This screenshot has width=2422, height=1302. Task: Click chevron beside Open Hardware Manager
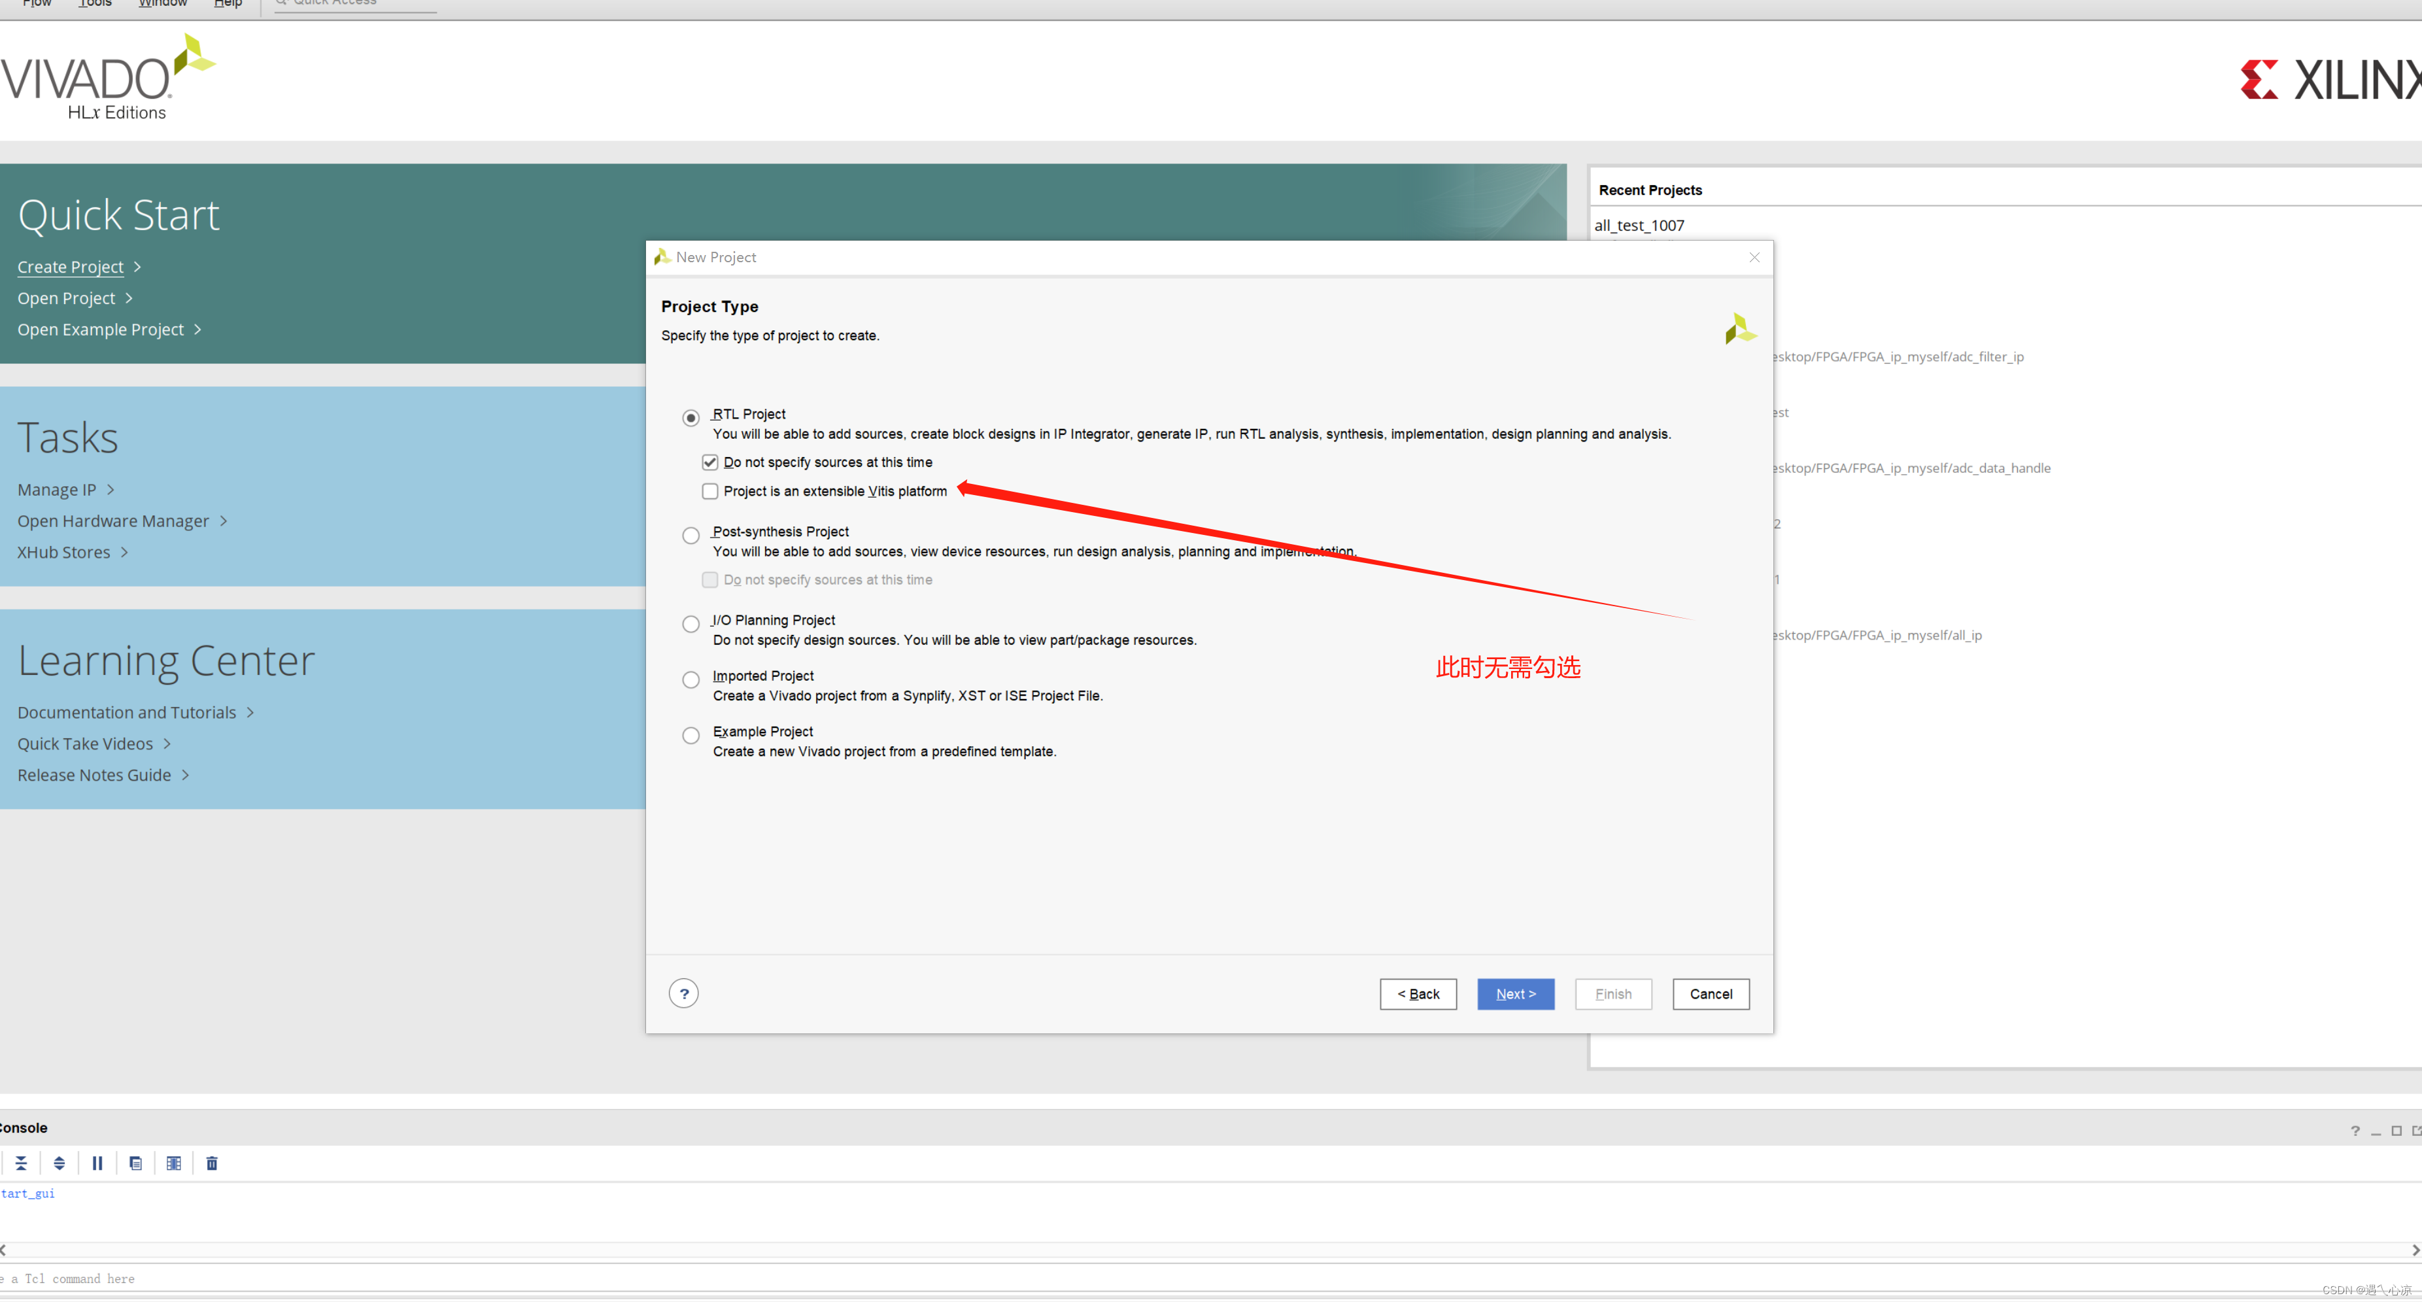223,521
